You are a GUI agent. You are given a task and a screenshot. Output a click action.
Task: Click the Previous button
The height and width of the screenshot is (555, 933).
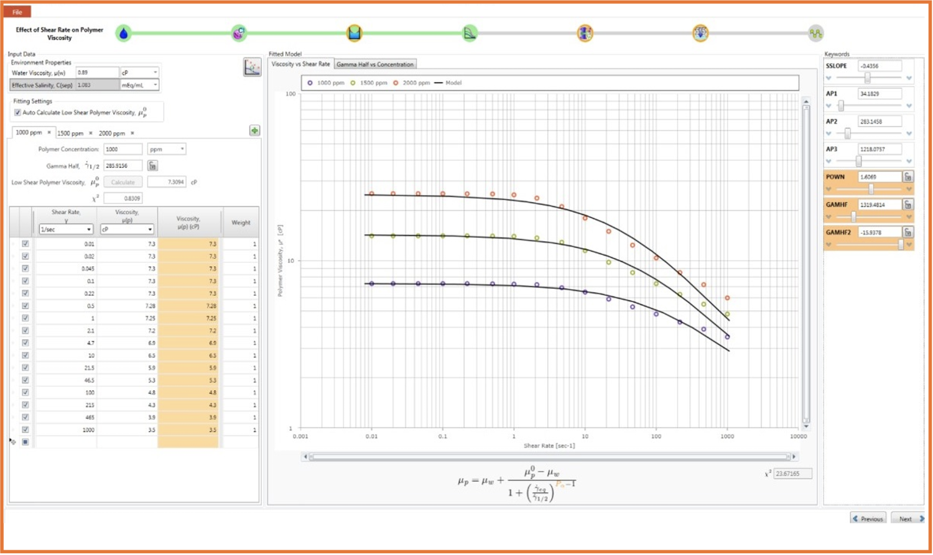pos(868,519)
